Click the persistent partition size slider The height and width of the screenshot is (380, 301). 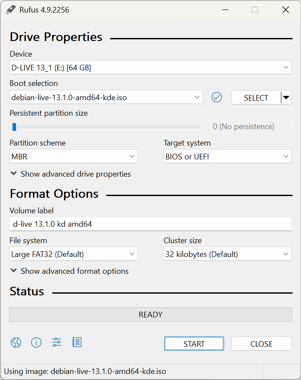pyautogui.click(x=106, y=127)
